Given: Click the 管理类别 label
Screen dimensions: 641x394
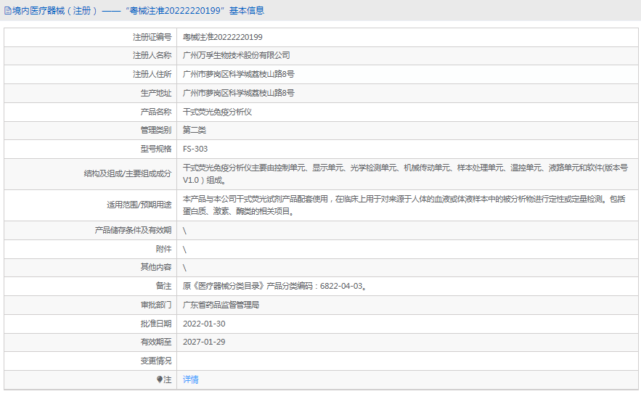Looking at the screenshot, I should click(156, 131).
